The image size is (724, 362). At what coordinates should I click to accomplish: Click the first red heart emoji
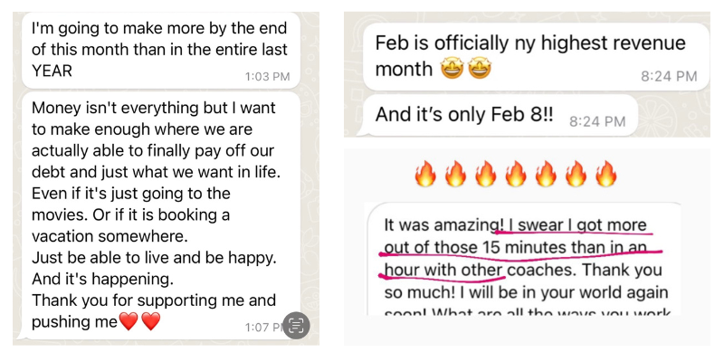[129, 321]
